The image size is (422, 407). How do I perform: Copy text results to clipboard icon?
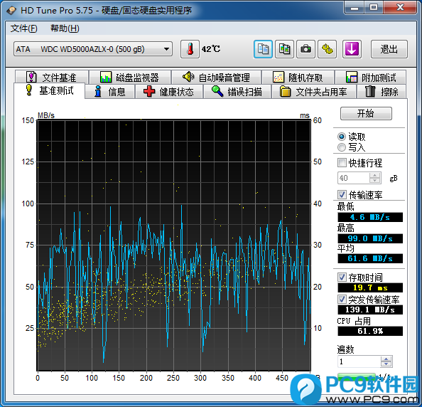click(263, 49)
